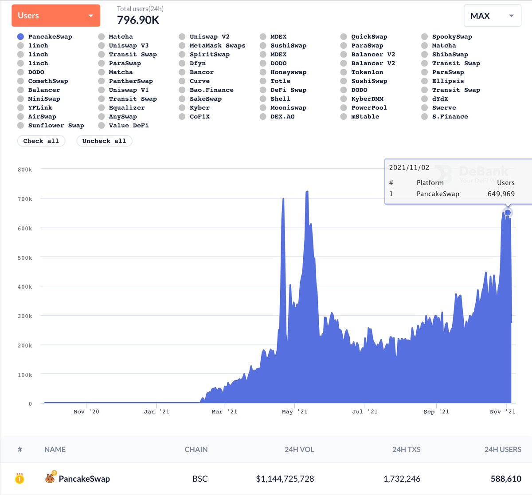Toggle SpookySwap legend item
The height and width of the screenshot is (495, 532).
click(446, 37)
